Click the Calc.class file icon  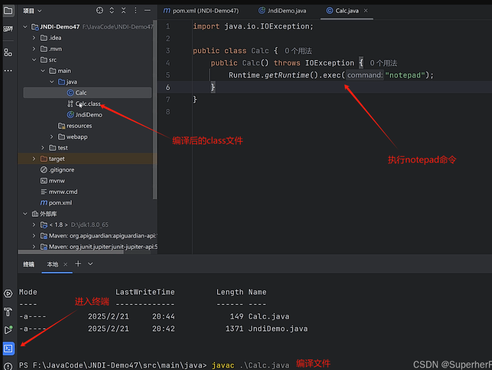pyautogui.click(x=70, y=104)
